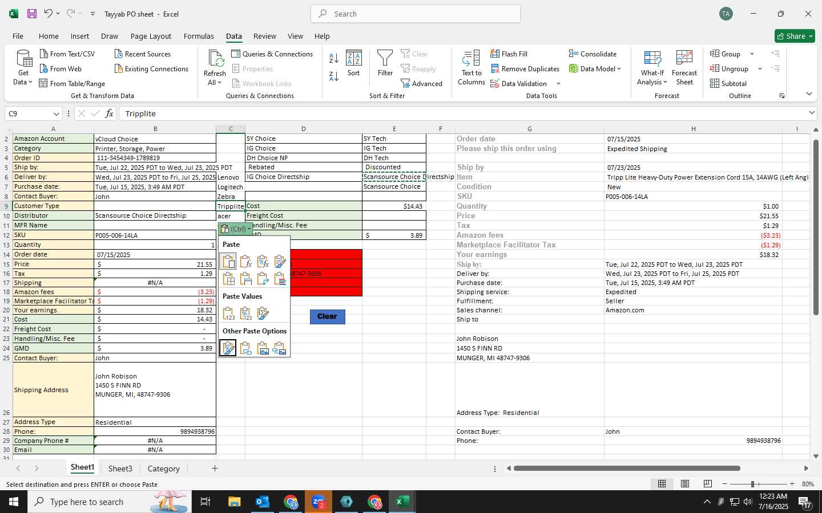Open the Sort dialog

[x=354, y=63]
